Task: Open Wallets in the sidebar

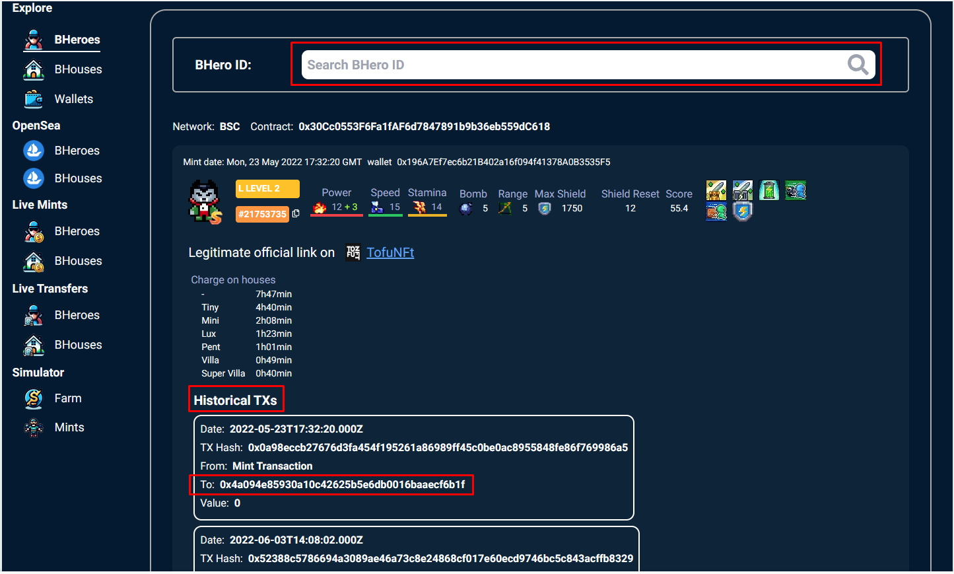Action: pyautogui.click(x=73, y=99)
